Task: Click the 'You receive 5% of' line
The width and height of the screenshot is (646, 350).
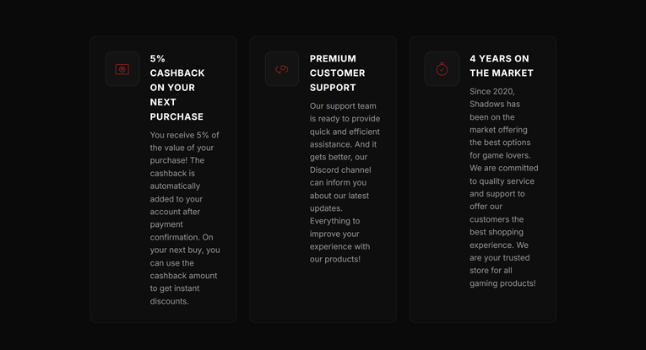Action: [x=184, y=135]
